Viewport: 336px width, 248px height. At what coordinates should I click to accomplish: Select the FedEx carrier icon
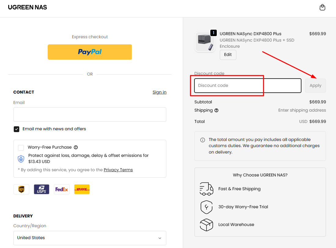pos(61,189)
